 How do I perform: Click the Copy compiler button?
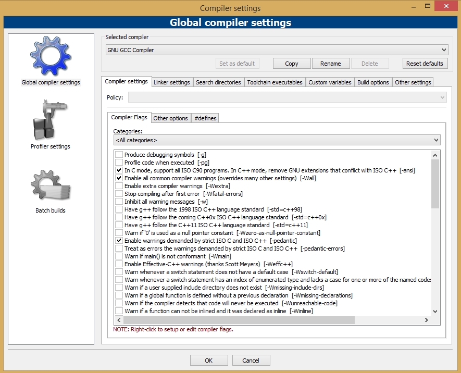click(x=292, y=64)
